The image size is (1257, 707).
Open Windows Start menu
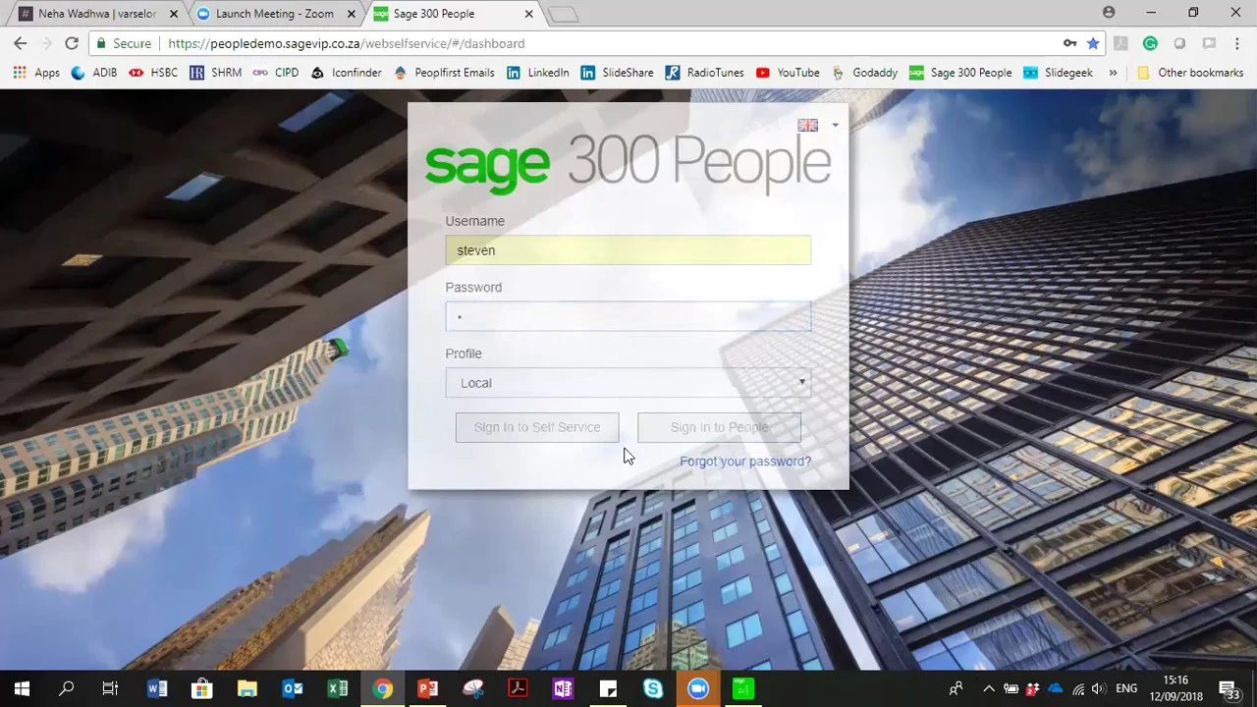[x=22, y=689]
